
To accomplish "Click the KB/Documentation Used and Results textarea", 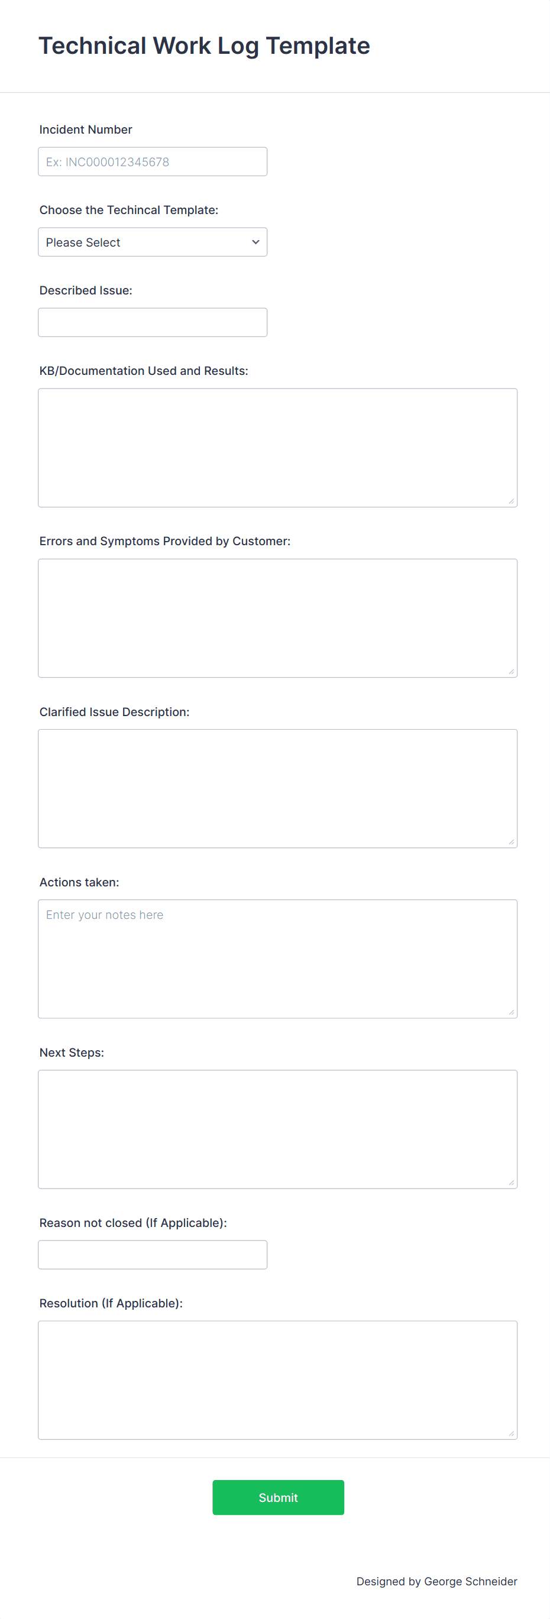I will click(x=277, y=446).
